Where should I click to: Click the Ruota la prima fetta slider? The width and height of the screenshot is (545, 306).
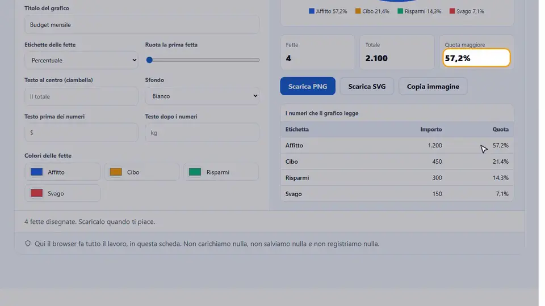tap(203, 60)
